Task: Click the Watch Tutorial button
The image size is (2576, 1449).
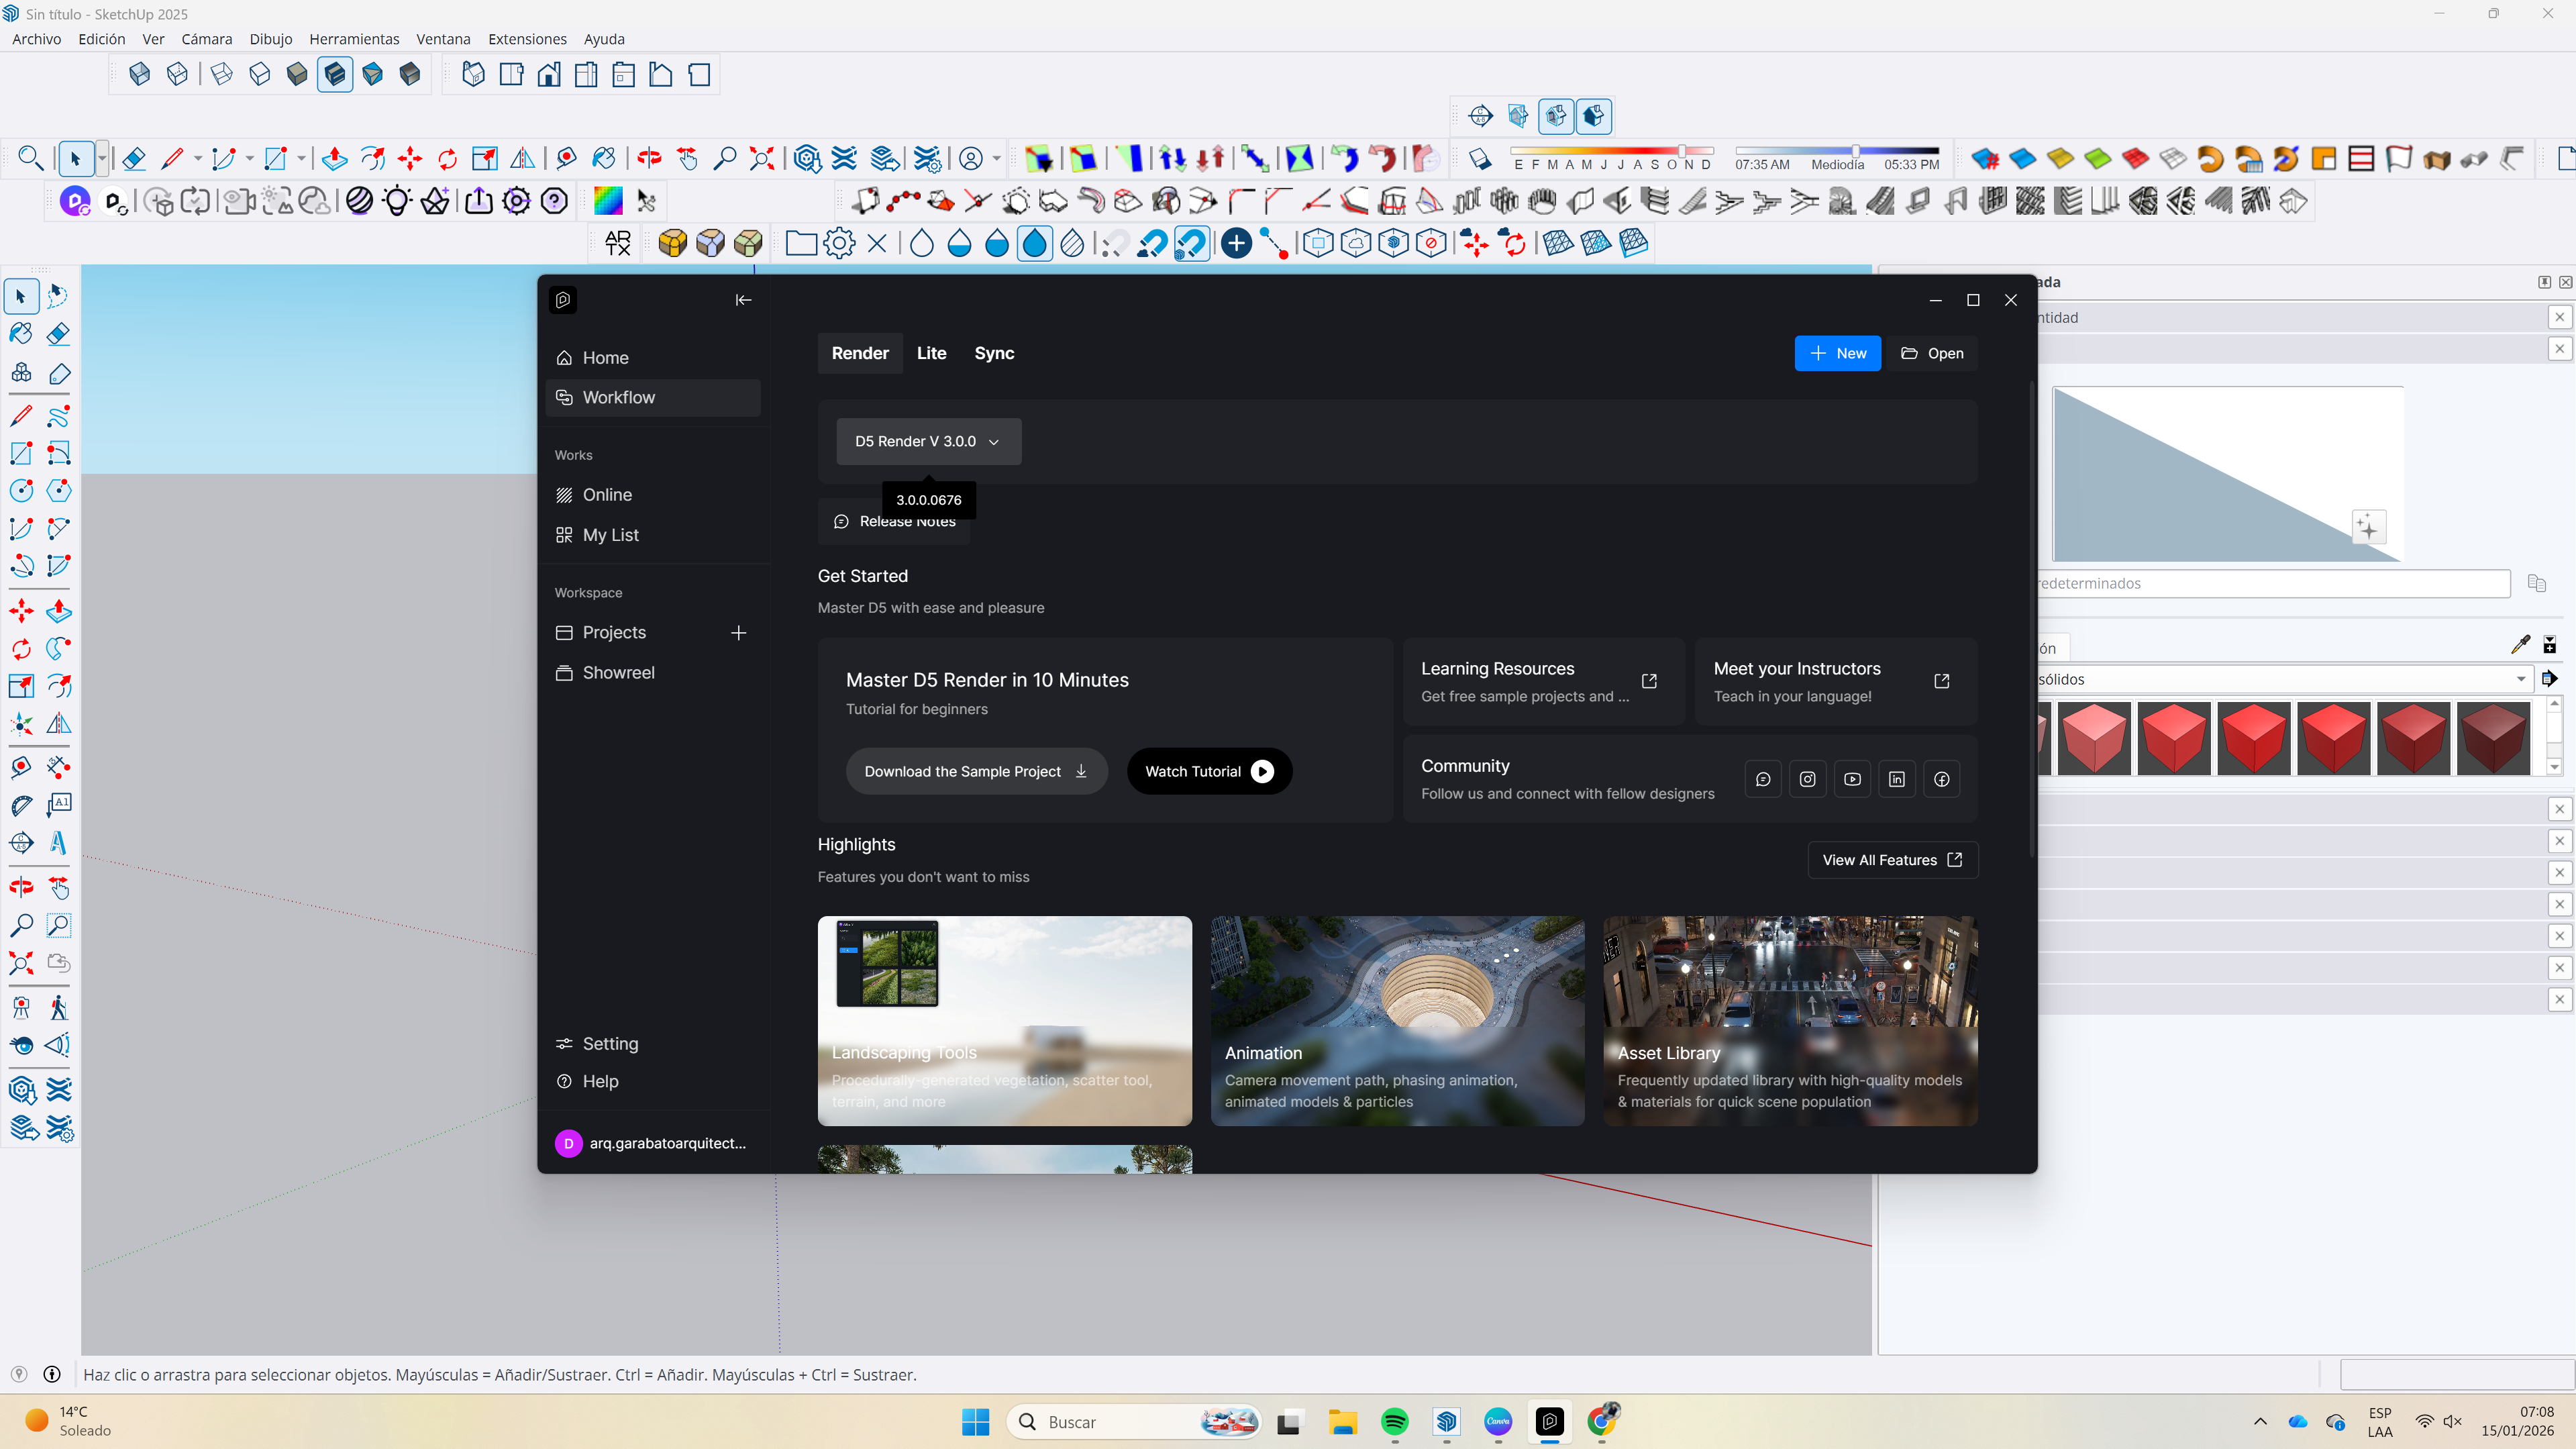Action: tap(1209, 771)
